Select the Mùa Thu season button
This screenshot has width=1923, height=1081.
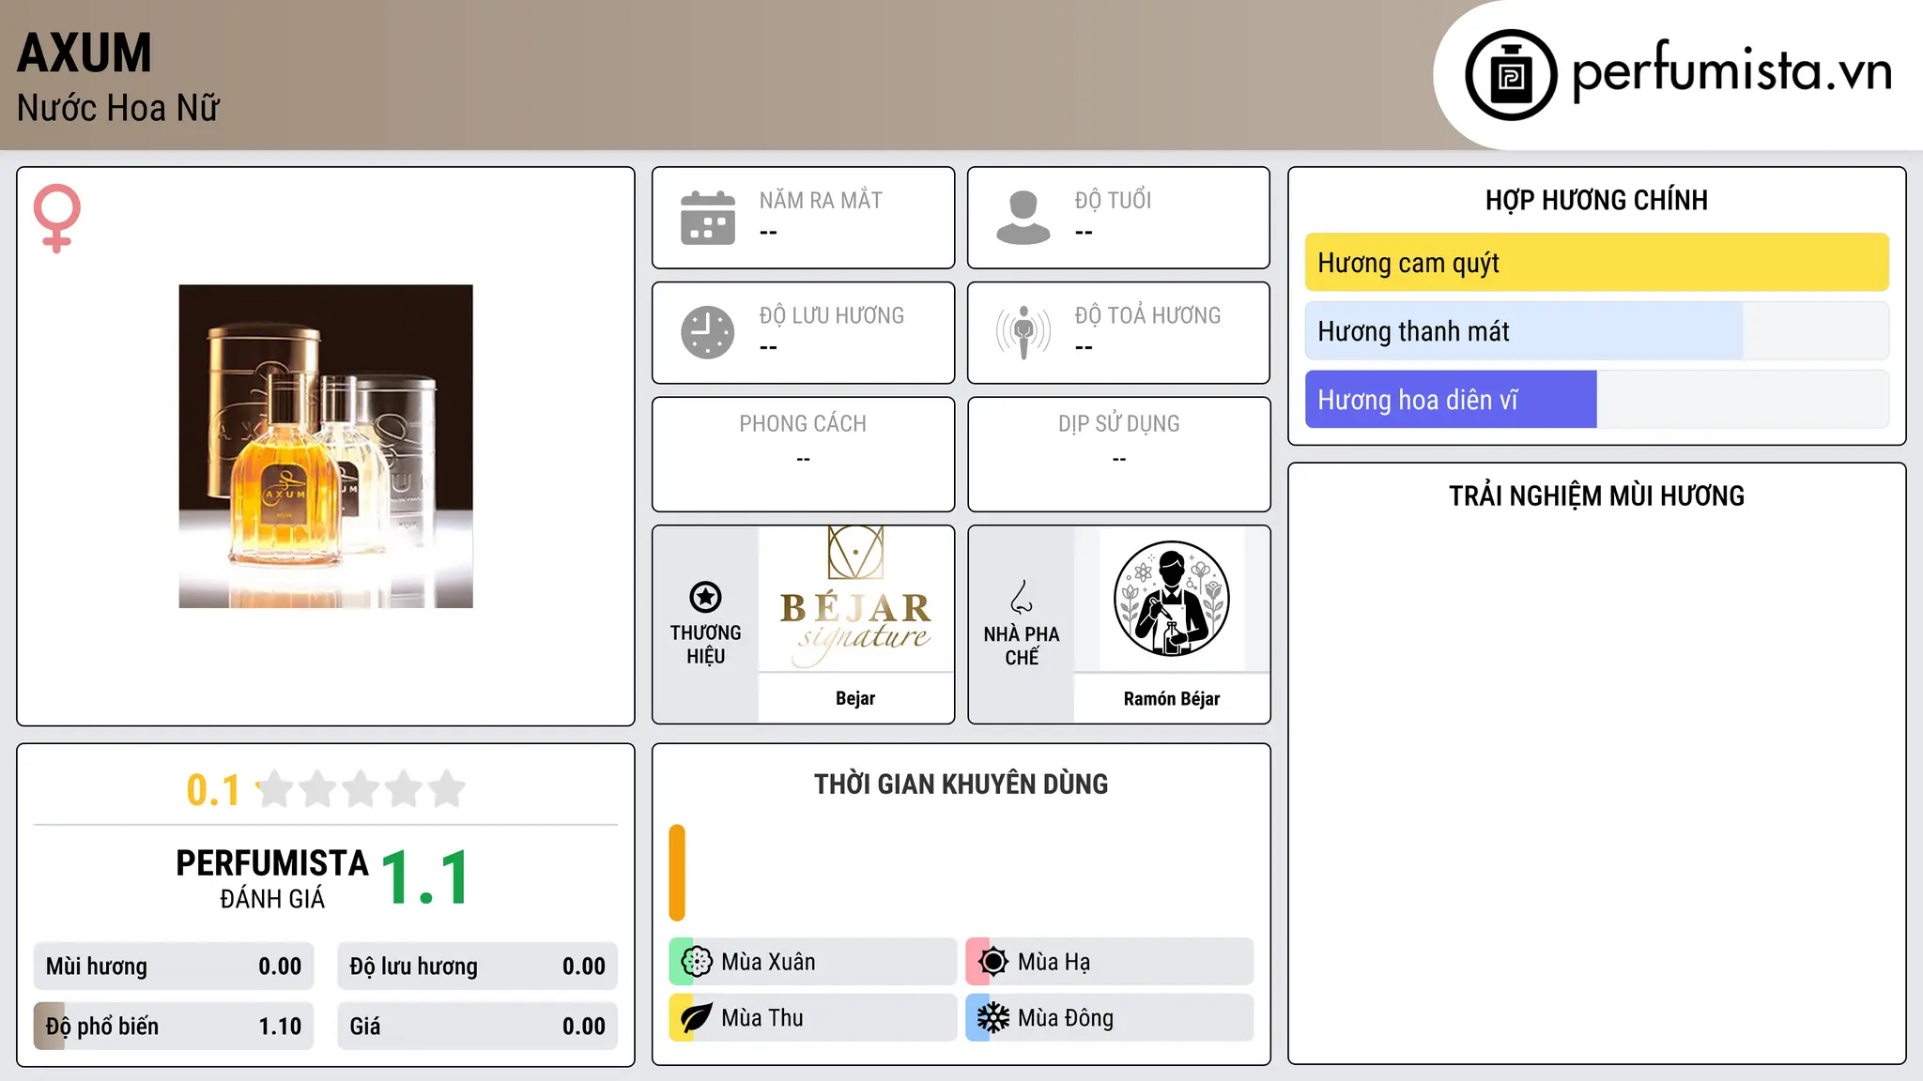tap(812, 1018)
